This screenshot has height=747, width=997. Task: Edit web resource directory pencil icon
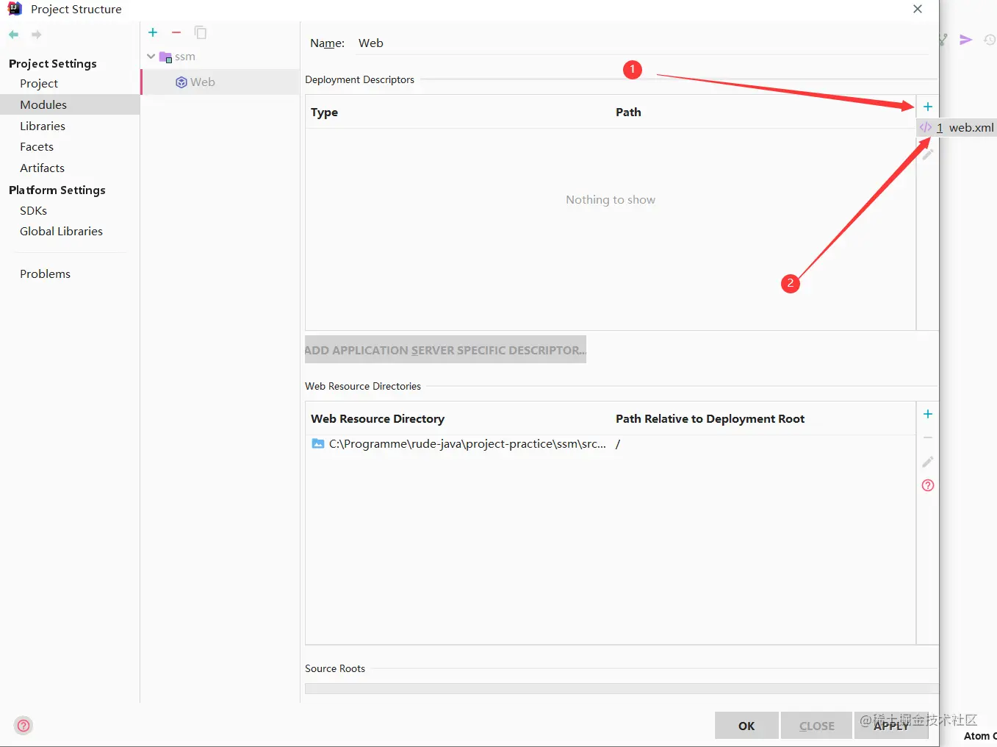tap(928, 462)
